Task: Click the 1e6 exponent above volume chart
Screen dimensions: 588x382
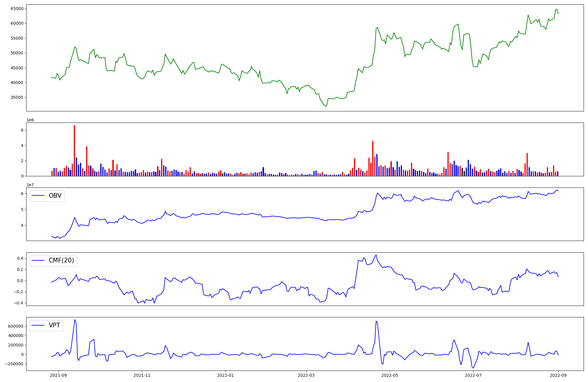Action: pyautogui.click(x=30, y=120)
